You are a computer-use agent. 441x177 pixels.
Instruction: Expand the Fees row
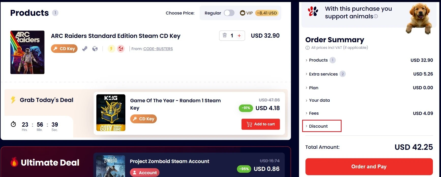tap(314, 113)
